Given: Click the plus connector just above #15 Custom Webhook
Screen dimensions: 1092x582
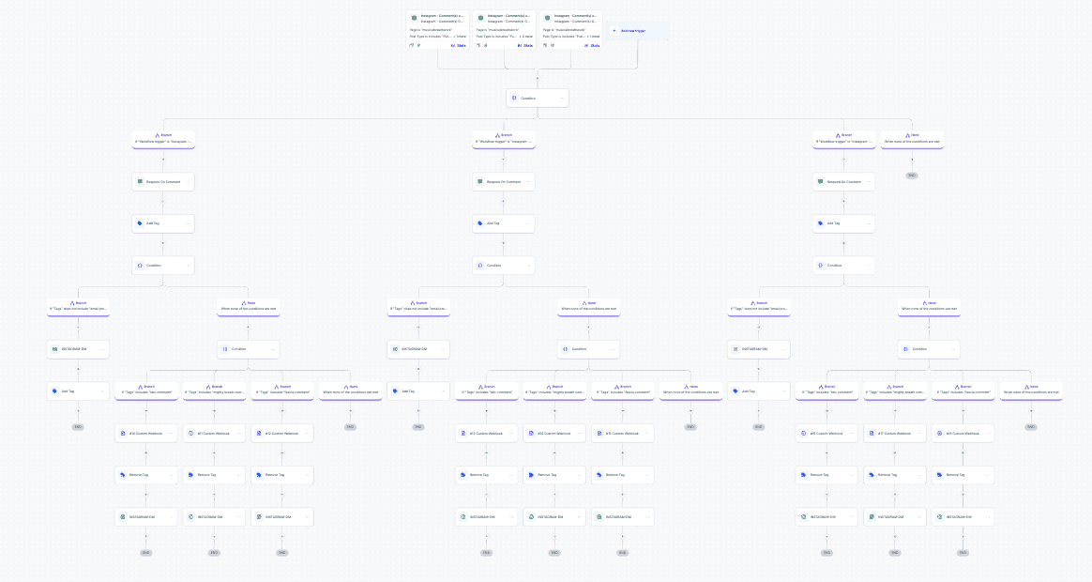Looking at the screenshot, I should 623,410.
